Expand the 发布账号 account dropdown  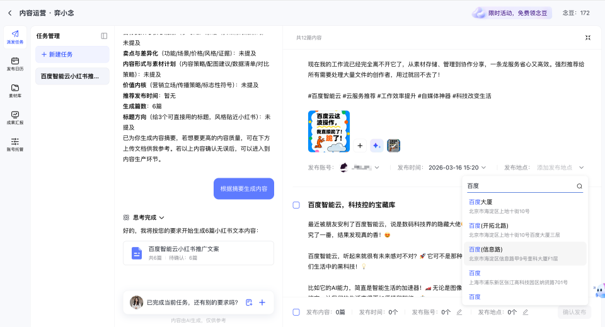(377, 168)
